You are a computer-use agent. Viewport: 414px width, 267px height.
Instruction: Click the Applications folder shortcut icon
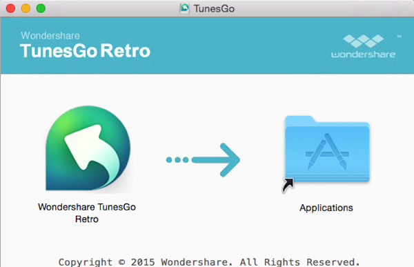pos(326,154)
